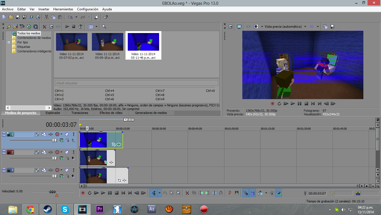Open Auto Ripple mode dropdown arrow
Viewport: 381px width, 215px height.
266,193
